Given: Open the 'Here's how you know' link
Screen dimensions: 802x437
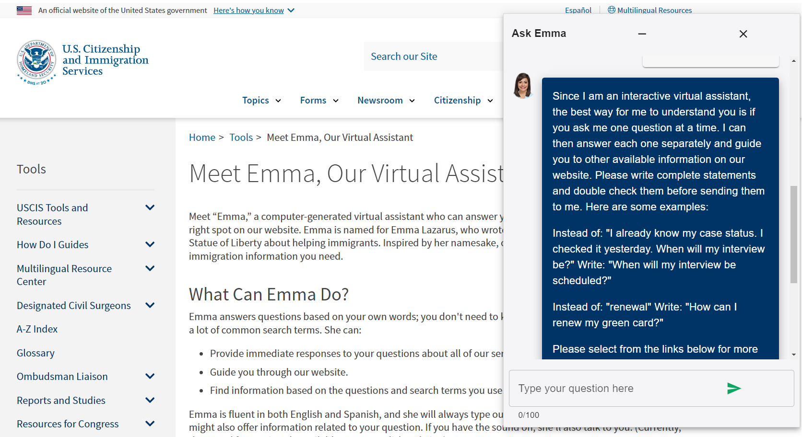Looking at the screenshot, I should pos(248,10).
